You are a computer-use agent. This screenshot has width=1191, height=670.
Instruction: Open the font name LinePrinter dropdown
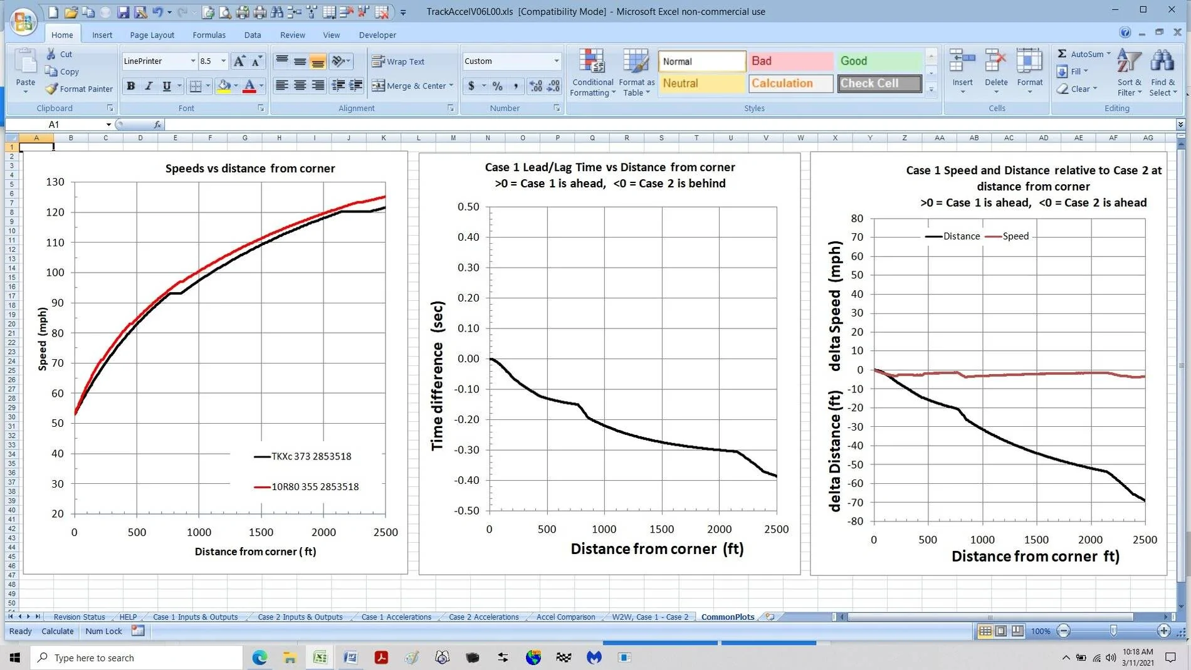[192, 61]
